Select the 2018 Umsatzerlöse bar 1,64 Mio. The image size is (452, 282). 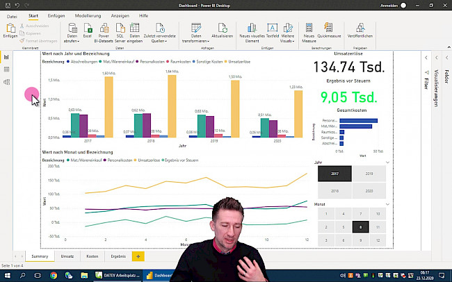coord(172,106)
